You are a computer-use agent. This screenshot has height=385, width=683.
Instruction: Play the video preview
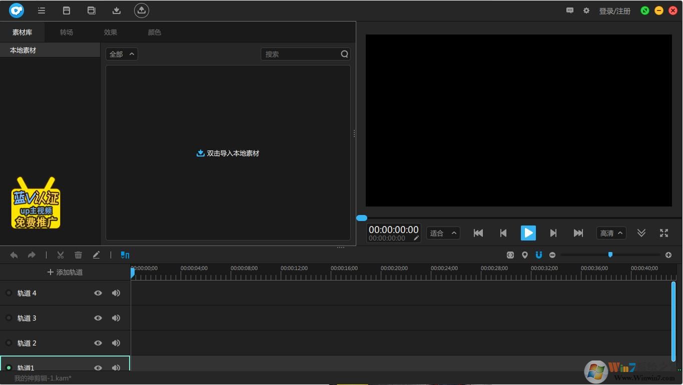(x=528, y=233)
